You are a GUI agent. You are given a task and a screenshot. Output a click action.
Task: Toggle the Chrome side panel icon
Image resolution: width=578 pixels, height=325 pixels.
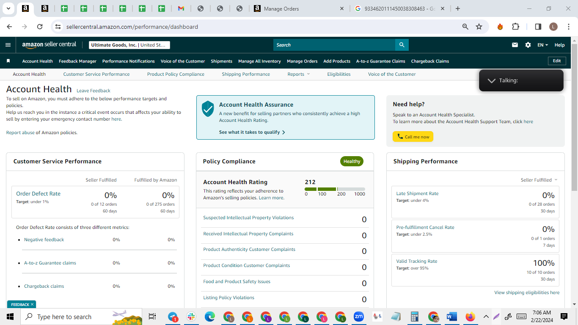click(x=538, y=27)
